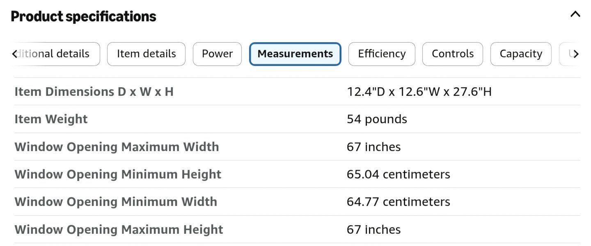Click the Item Dimensions D x W x H label
The image size is (591, 246).
click(94, 92)
